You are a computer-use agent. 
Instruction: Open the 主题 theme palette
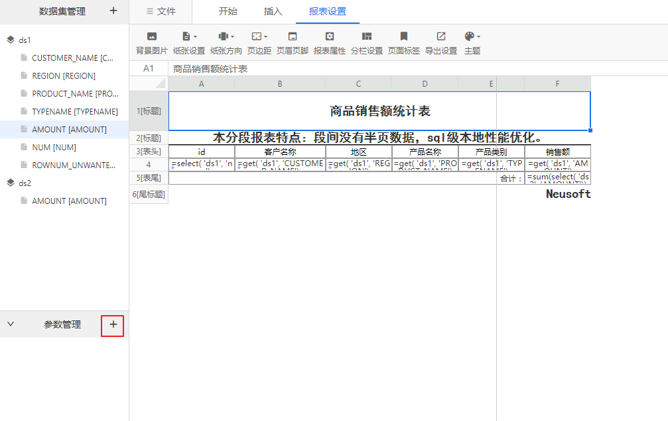point(472,37)
